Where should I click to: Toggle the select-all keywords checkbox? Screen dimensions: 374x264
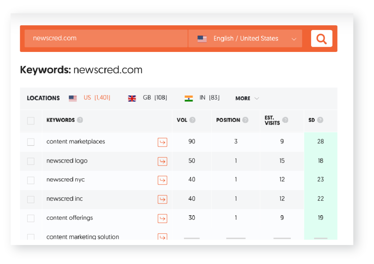(x=31, y=121)
